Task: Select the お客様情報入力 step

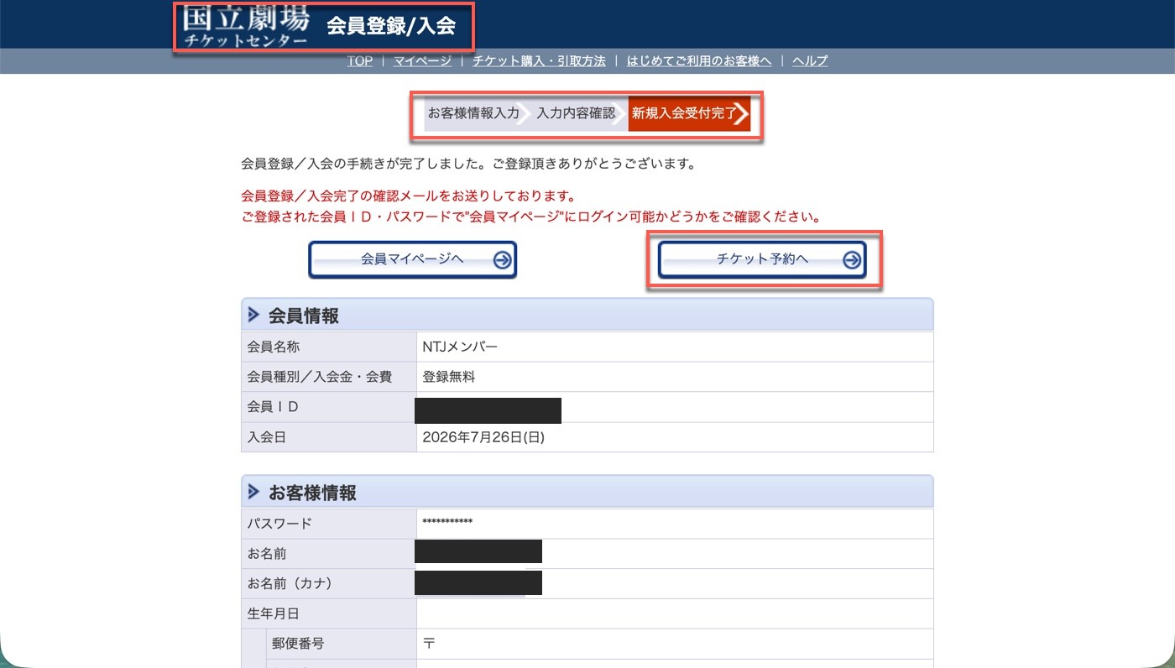Action: point(474,113)
